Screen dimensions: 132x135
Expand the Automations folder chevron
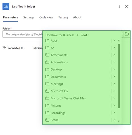[114, 62]
